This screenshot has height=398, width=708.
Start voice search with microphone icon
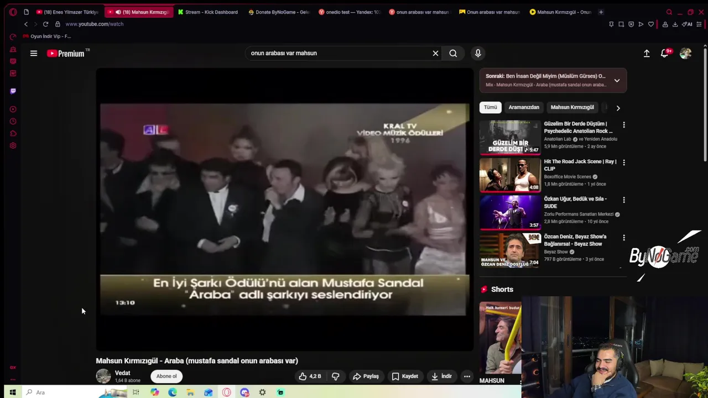click(478, 53)
